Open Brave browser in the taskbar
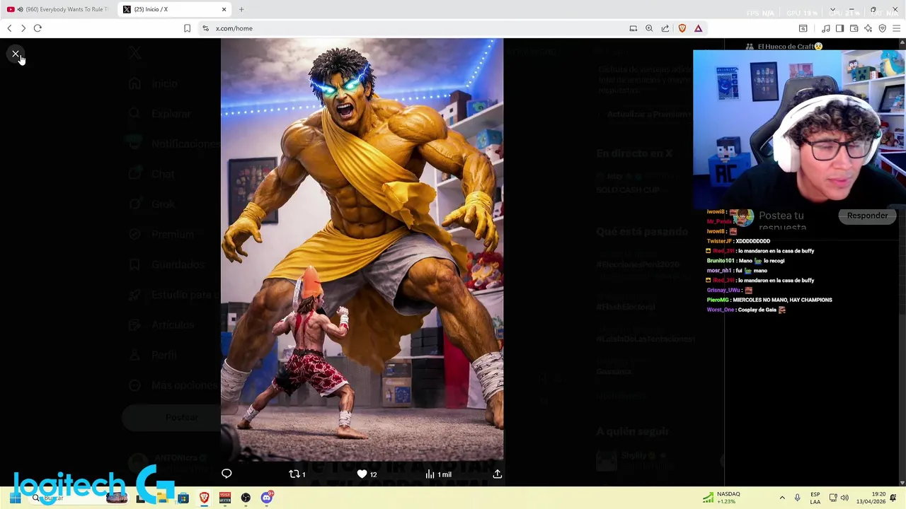The height and width of the screenshot is (509, 906). [x=204, y=498]
